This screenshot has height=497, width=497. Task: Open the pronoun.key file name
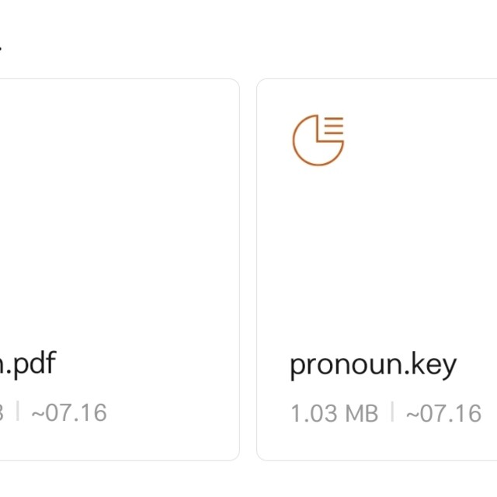[x=373, y=364]
